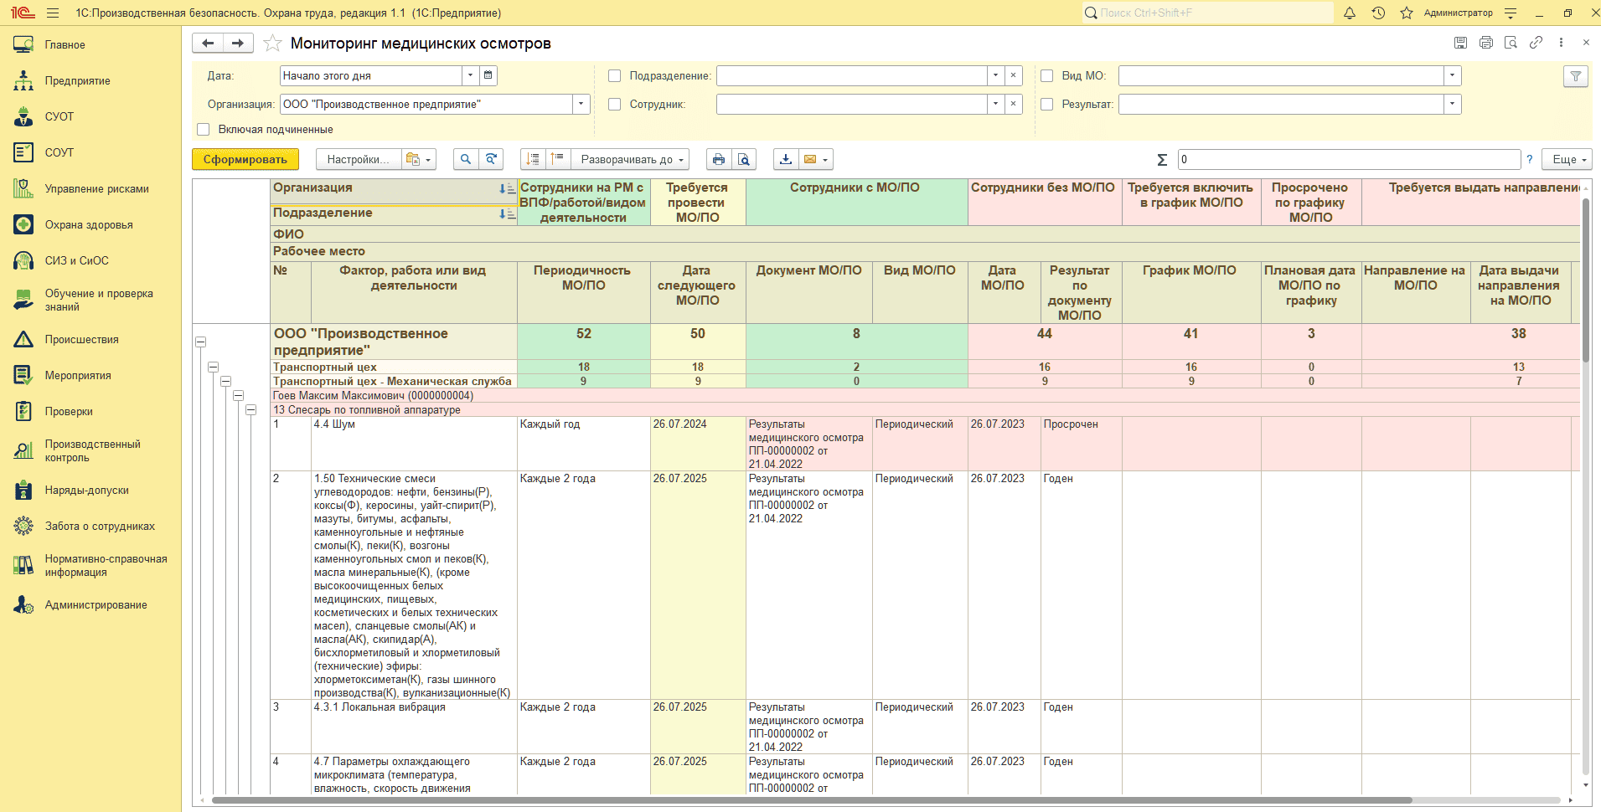
Task: Select the Просрочен result cell
Action: (1081, 444)
